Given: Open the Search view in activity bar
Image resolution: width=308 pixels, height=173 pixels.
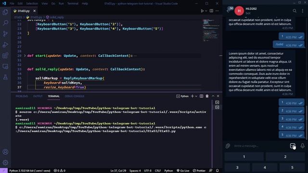Looking at the screenshot, I should point(5,23).
